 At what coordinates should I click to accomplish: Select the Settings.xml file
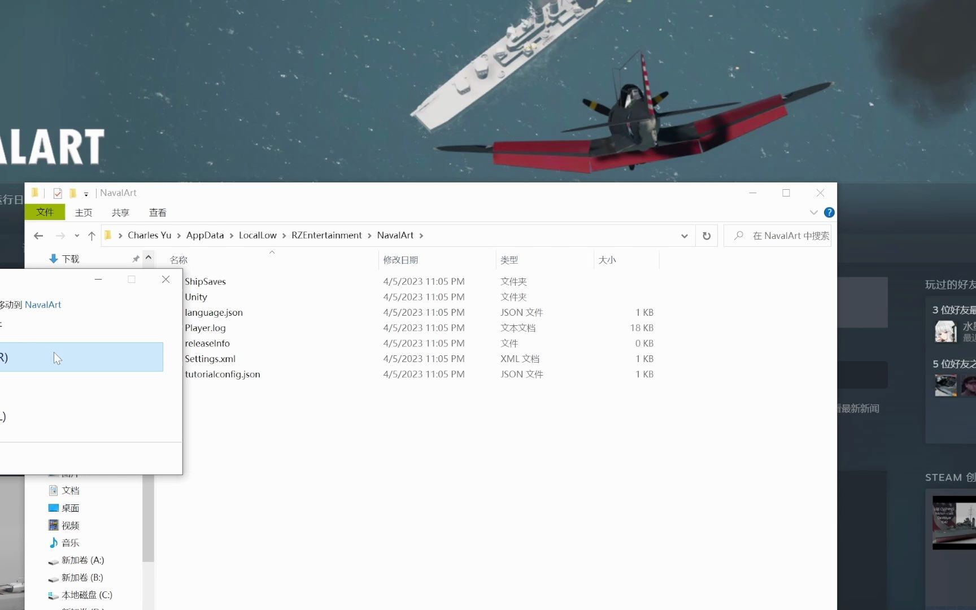click(210, 359)
